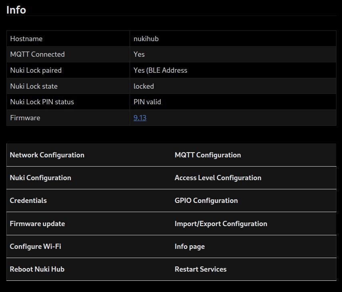Open MQTT Configuration page

pyautogui.click(x=208, y=155)
